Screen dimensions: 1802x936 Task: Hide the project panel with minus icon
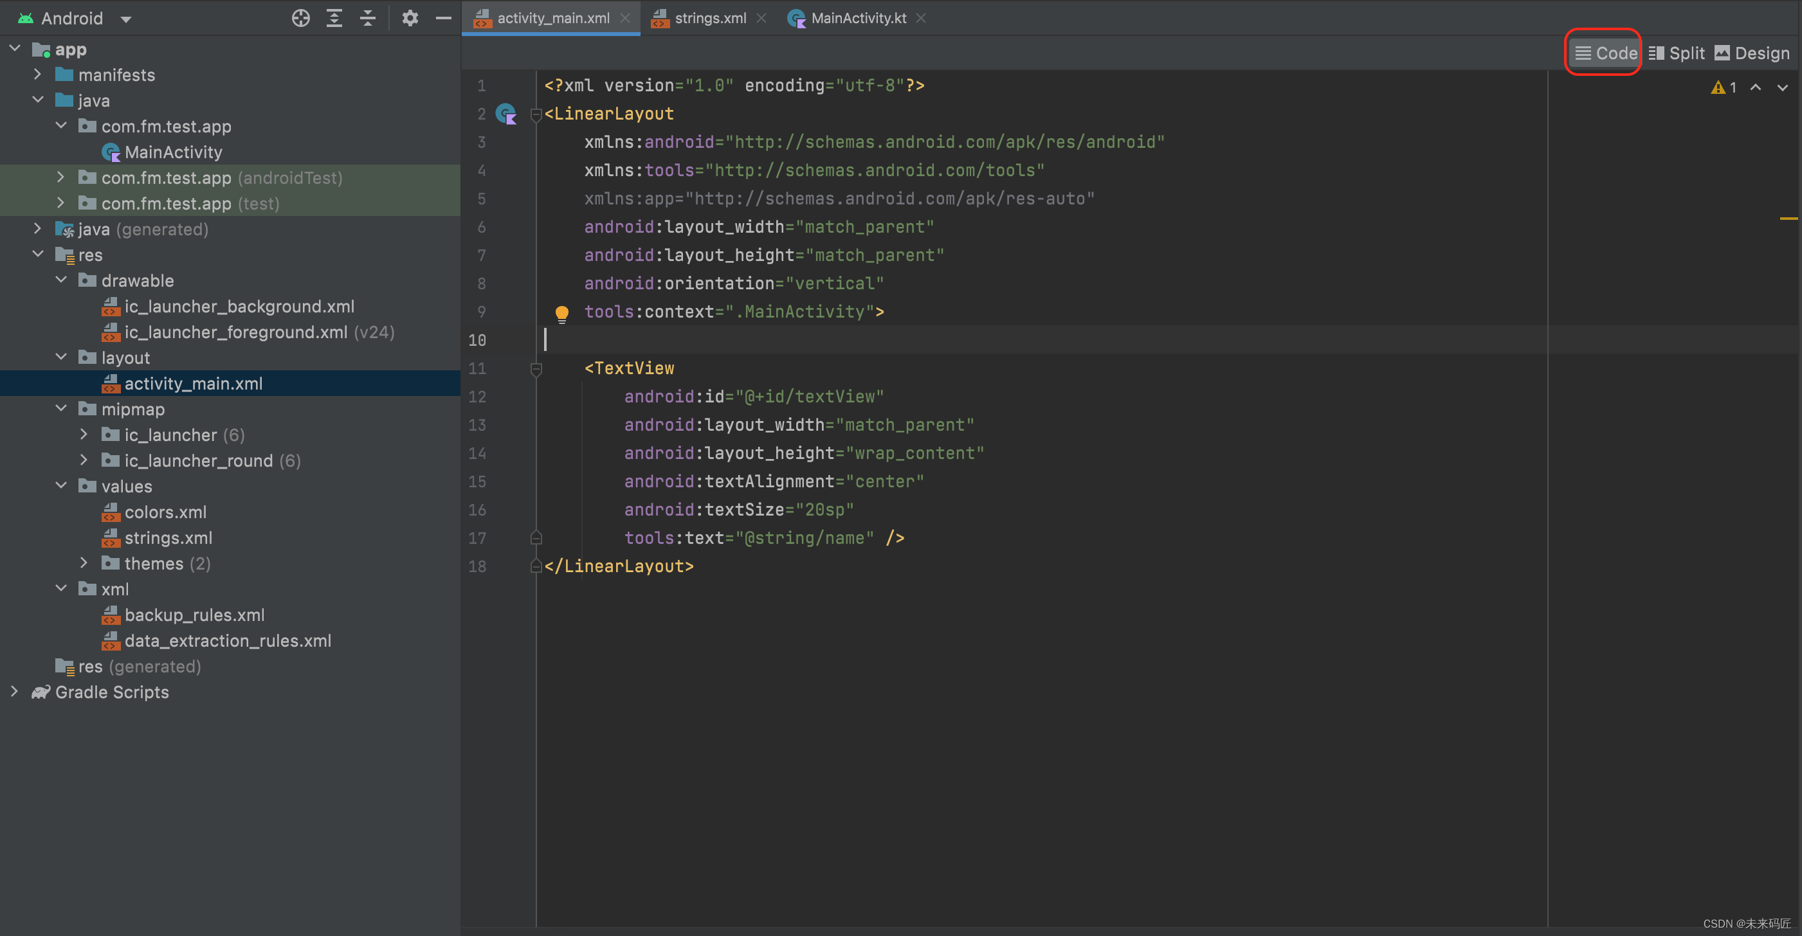click(x=444, y=18)
